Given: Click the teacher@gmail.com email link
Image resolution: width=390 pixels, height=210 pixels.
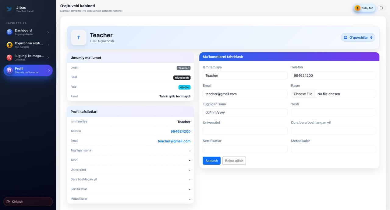Looking at the screenshot, I should coord(174,141).
